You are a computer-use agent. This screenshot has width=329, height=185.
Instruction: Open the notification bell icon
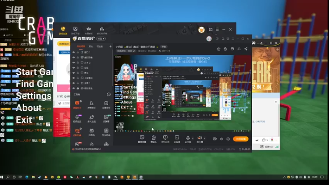point(239,49)
